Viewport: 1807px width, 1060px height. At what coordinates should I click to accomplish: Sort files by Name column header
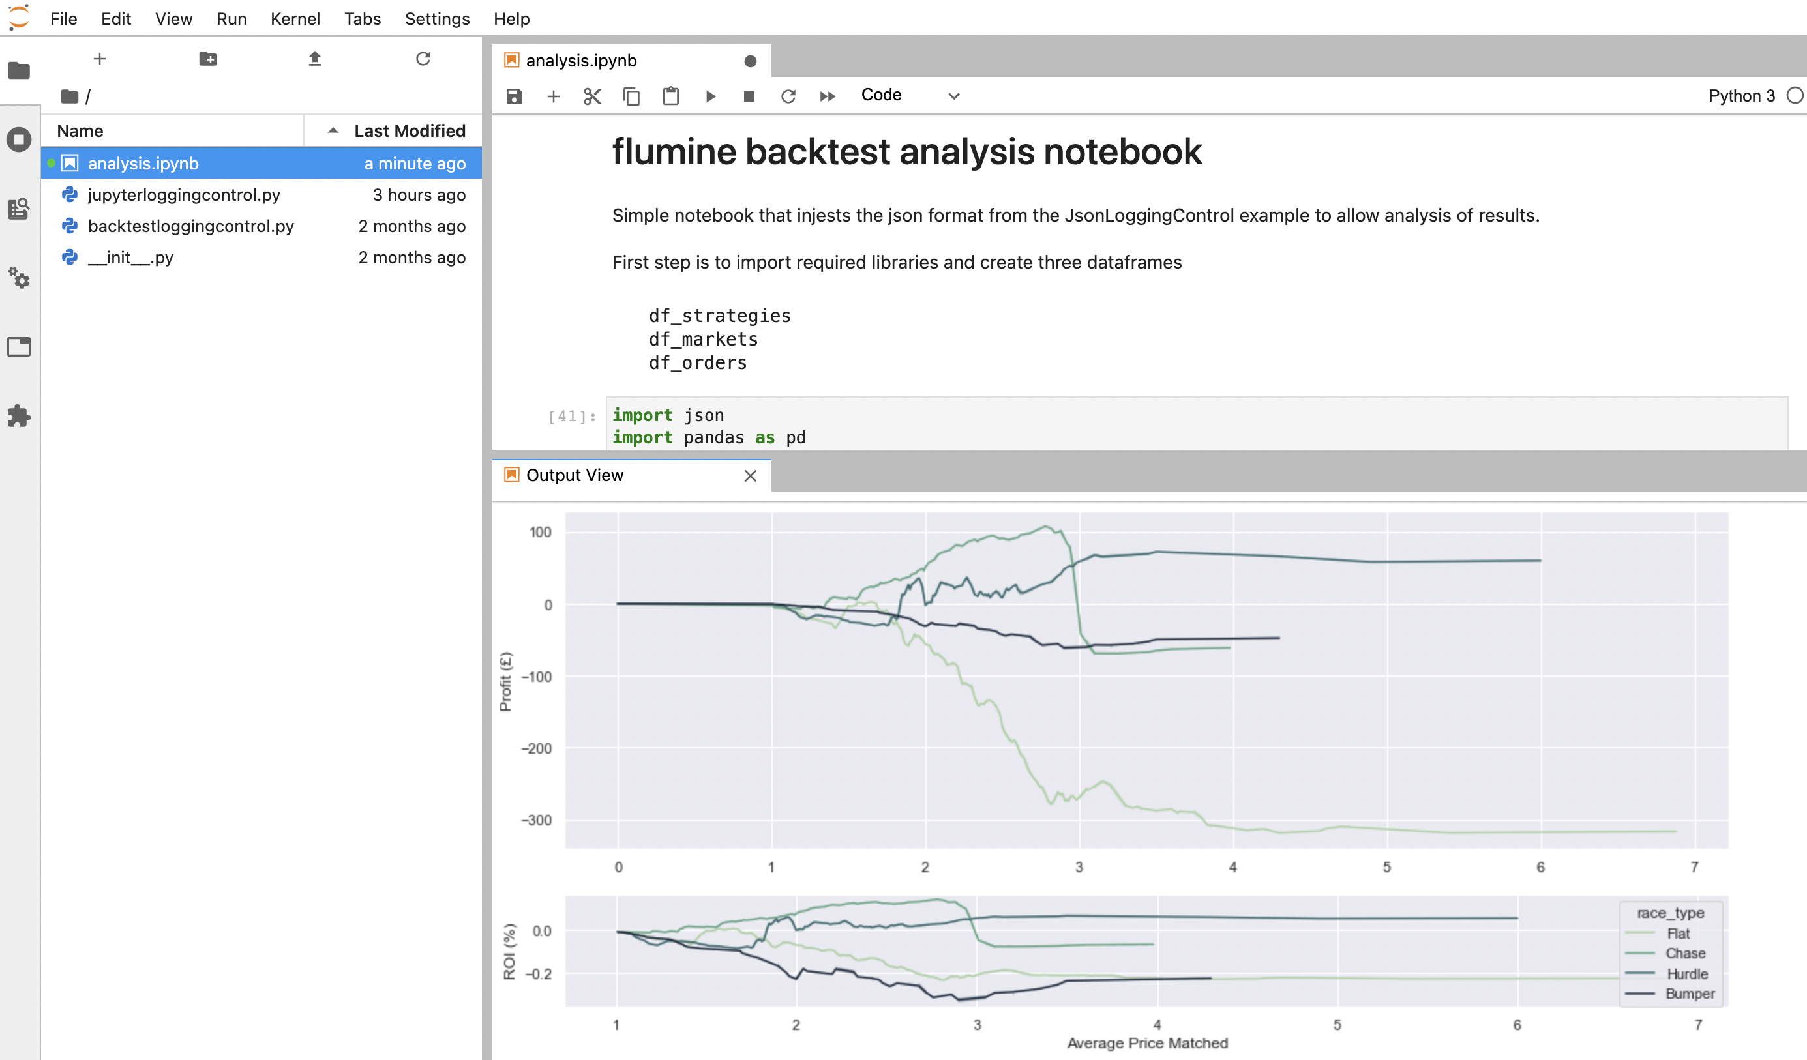80,130
